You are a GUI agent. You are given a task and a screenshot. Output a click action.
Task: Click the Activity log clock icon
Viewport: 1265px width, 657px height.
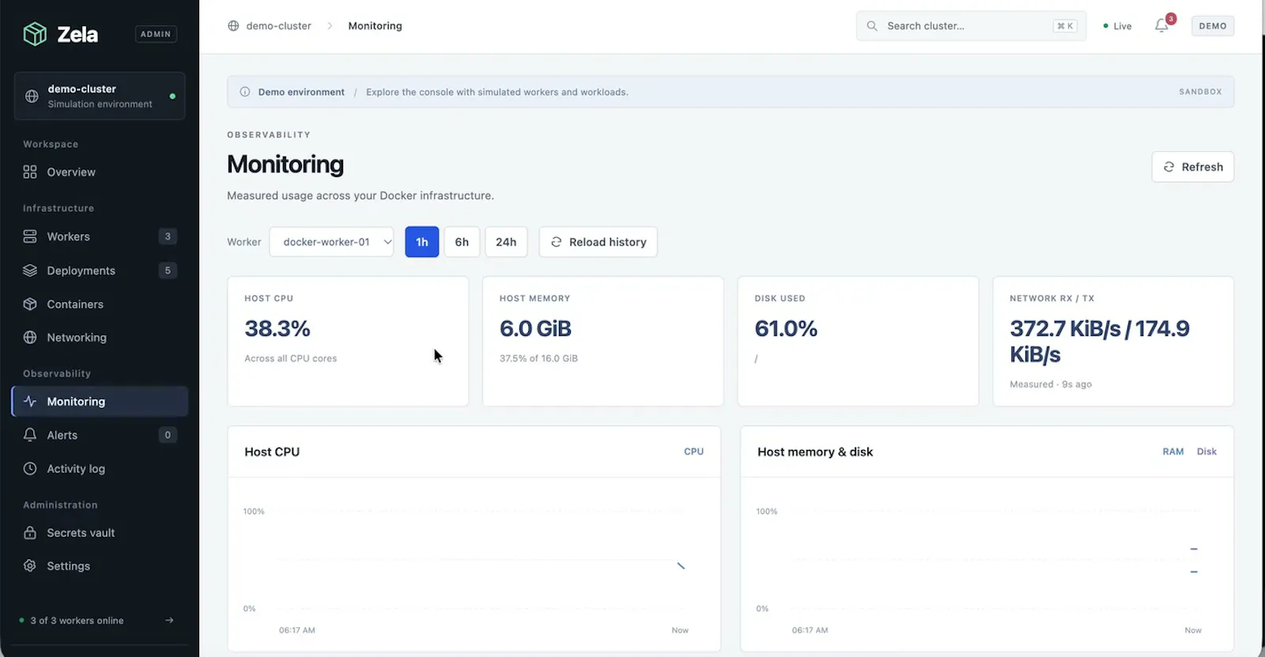(30, 469)
